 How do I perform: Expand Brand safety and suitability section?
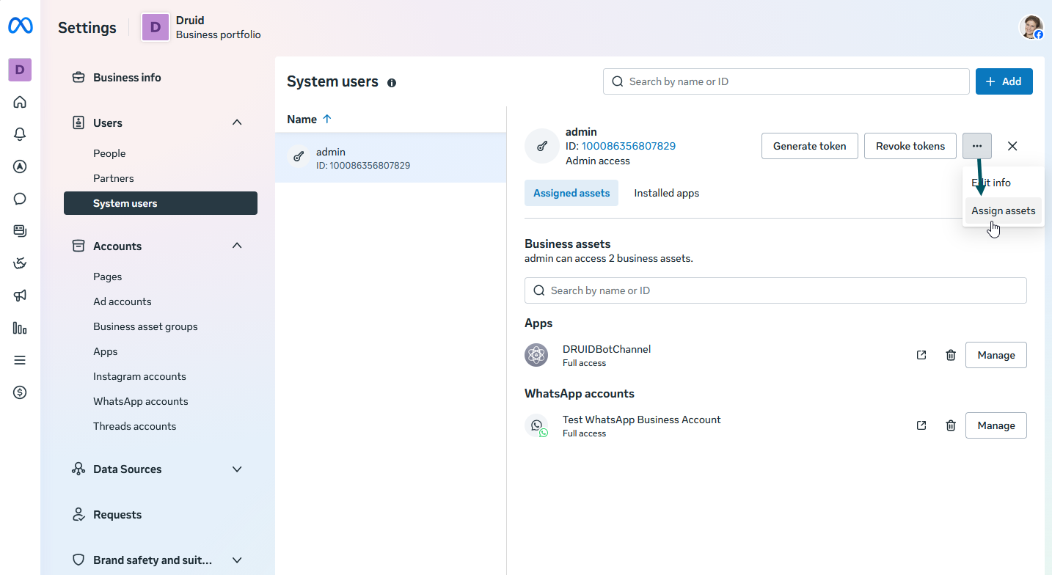237,560
